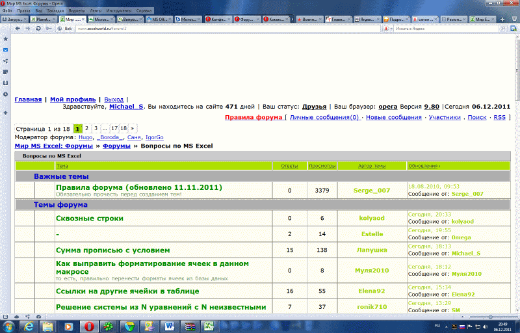
Task: Click volume speaker icon in system tray
Action: 486,327
